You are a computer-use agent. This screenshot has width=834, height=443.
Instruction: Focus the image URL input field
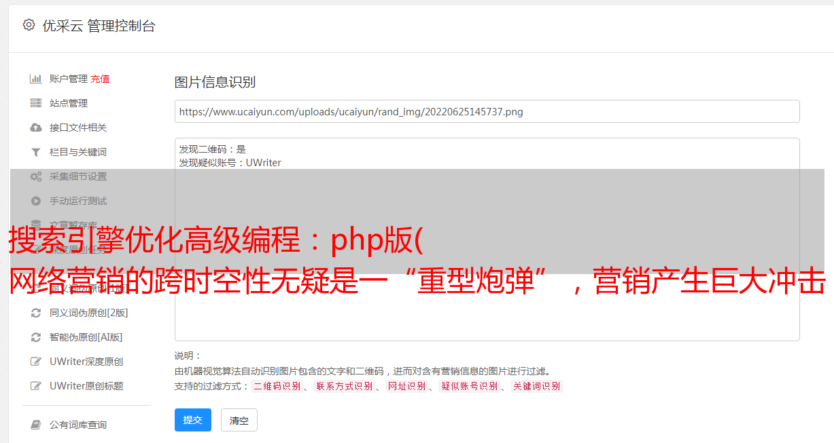tap(487, 111)
